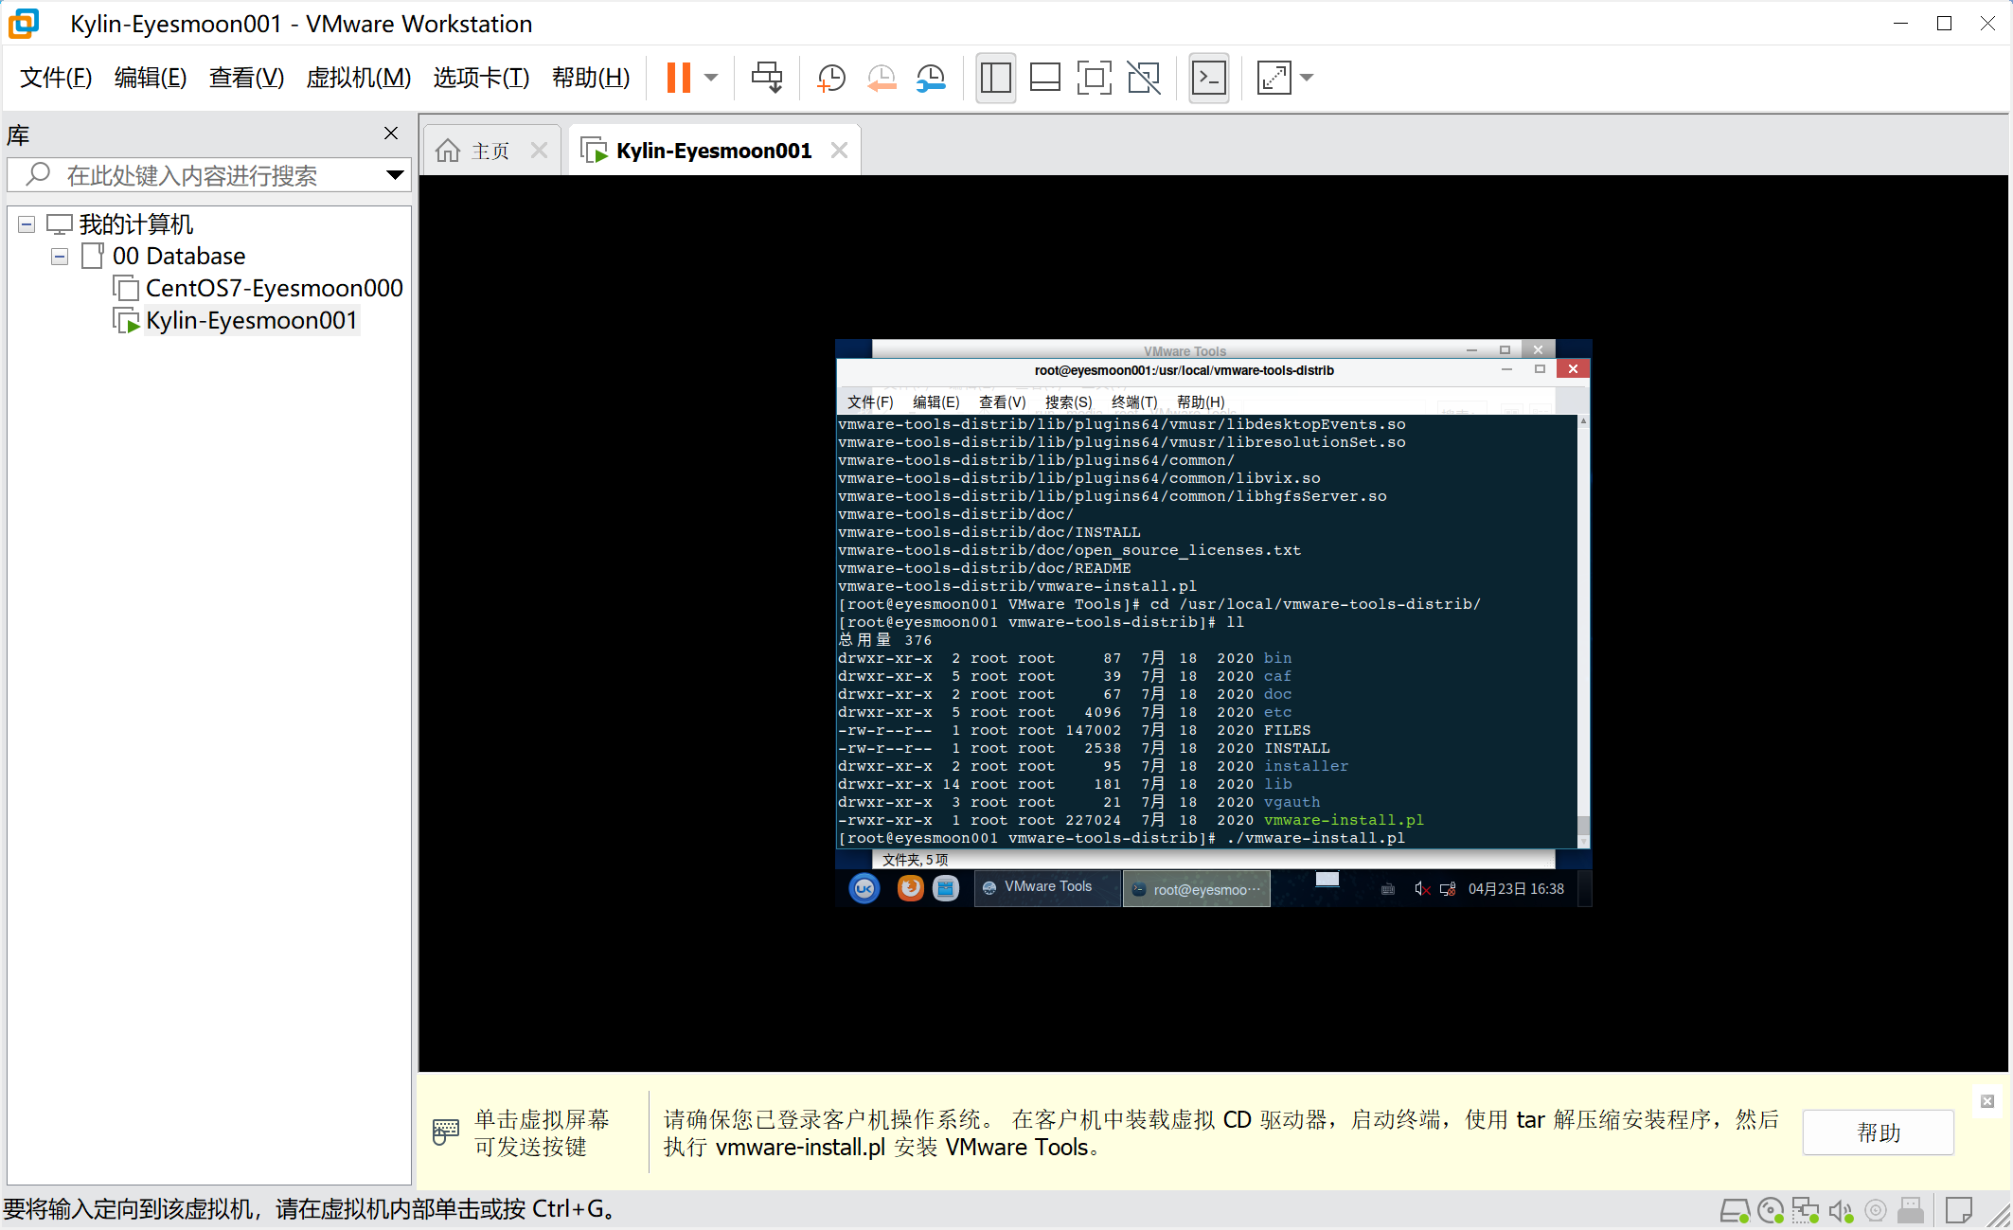The image size is (2013, 1230).
Task: Open the power options dropdown arrow
Action: click(x=711, y=78)
